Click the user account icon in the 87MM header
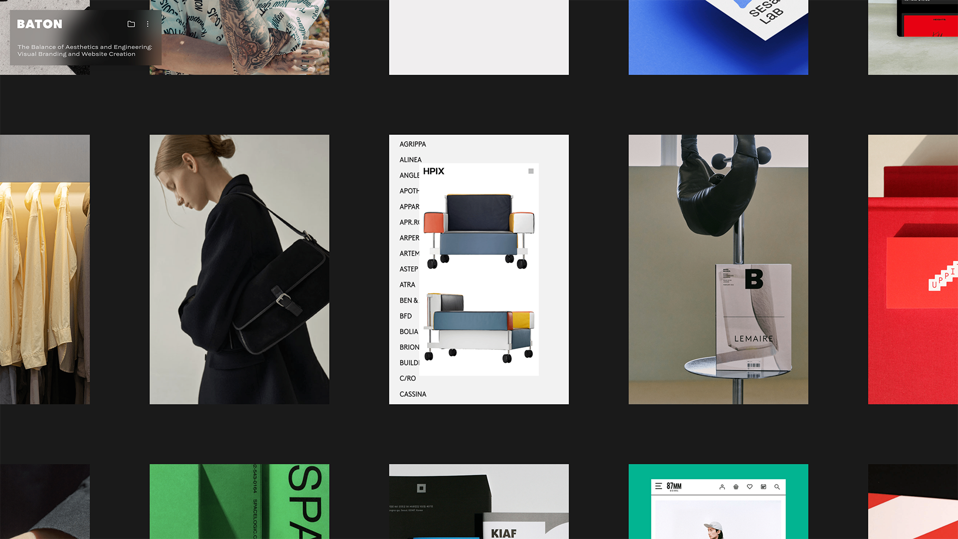The image size is (958, 539). 722,487
